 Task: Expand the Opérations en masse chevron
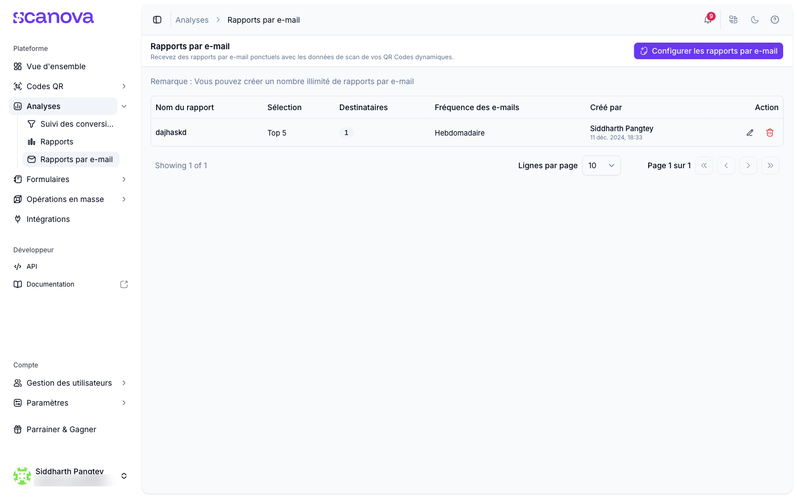tap(124, 199)
